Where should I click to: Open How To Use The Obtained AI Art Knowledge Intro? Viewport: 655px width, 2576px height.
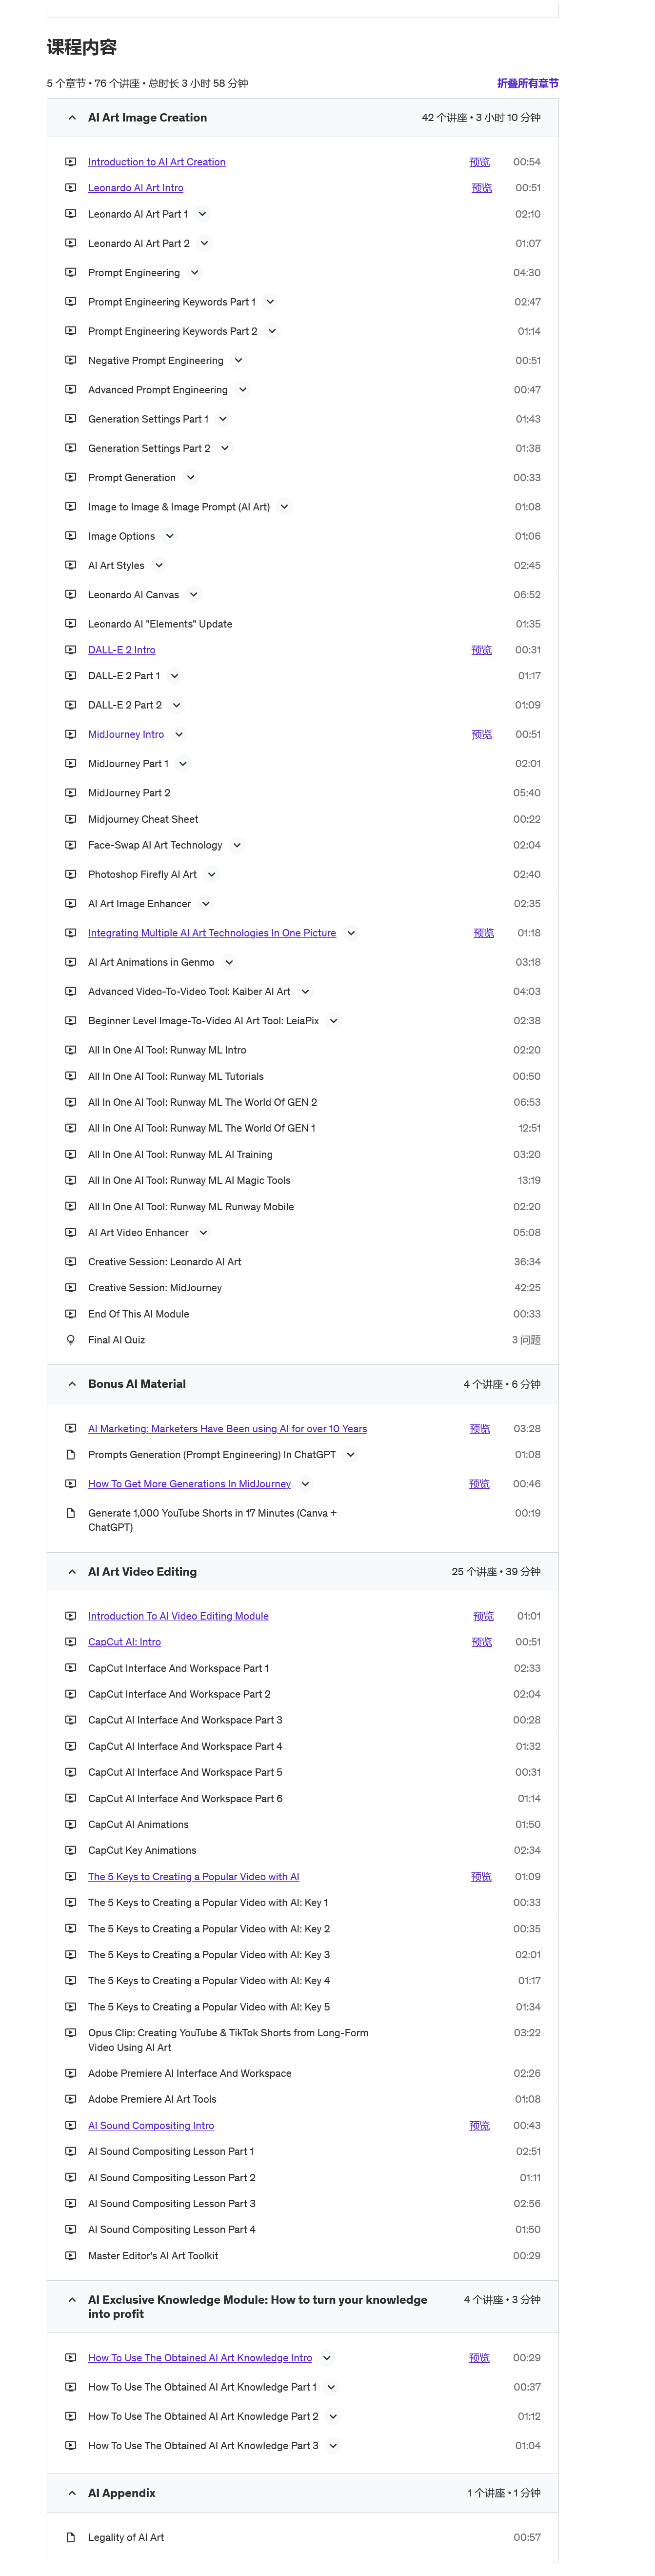tap(200, 2358)
